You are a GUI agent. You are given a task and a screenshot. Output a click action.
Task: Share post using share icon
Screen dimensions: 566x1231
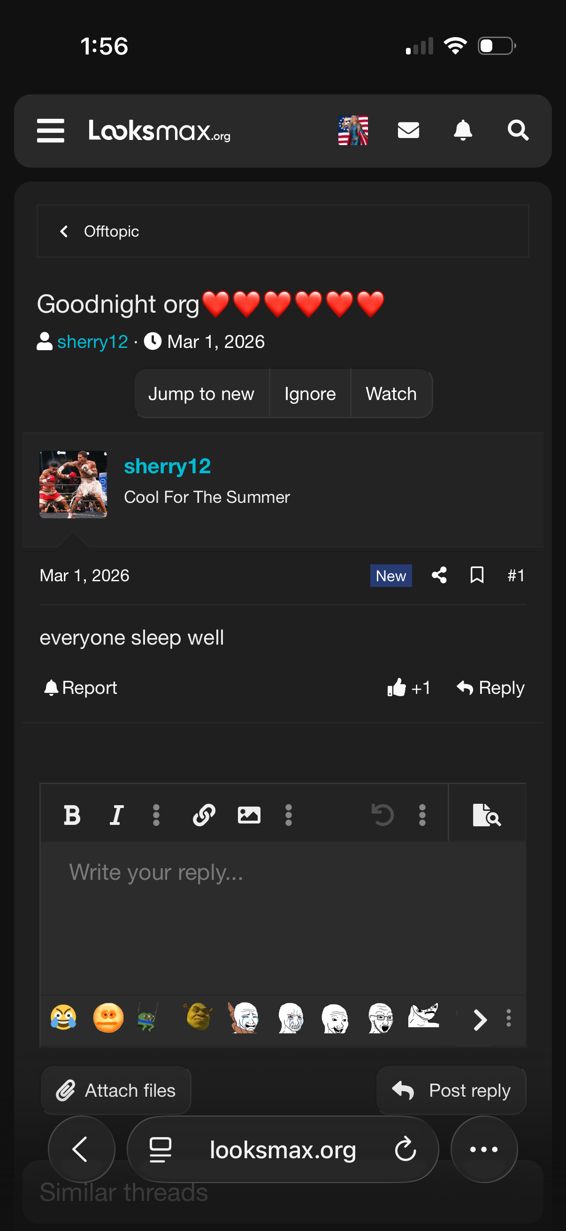439,575
